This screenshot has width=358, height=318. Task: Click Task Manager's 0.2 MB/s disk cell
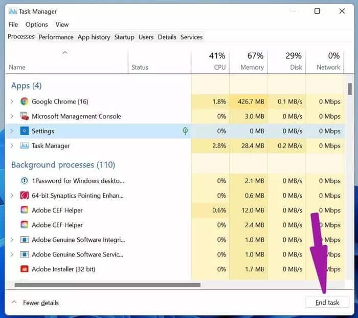pos(286,146)
